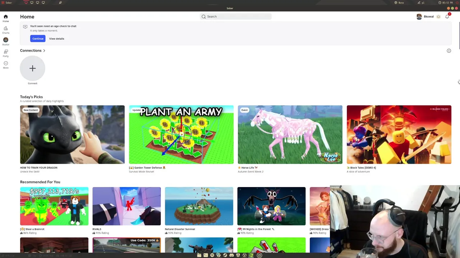460x258 pixels.
Task: Click the plus Connect circle
Action: pyautogui.click(x=32, y=68)
